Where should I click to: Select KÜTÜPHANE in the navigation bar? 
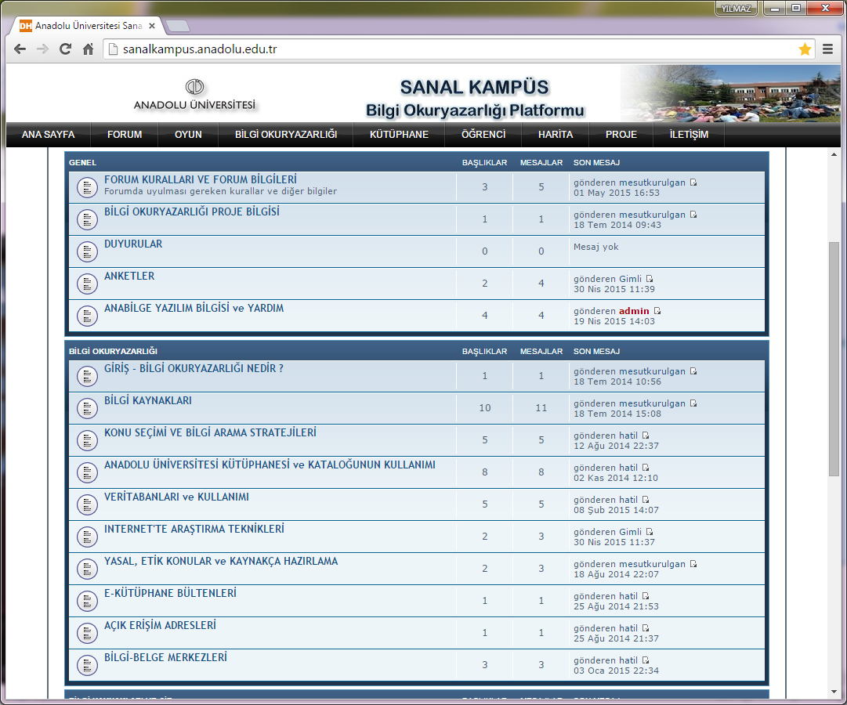399,135
